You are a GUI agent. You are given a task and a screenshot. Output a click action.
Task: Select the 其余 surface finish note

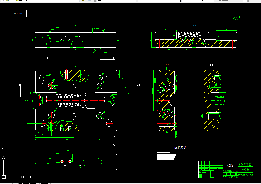[236, 18]
